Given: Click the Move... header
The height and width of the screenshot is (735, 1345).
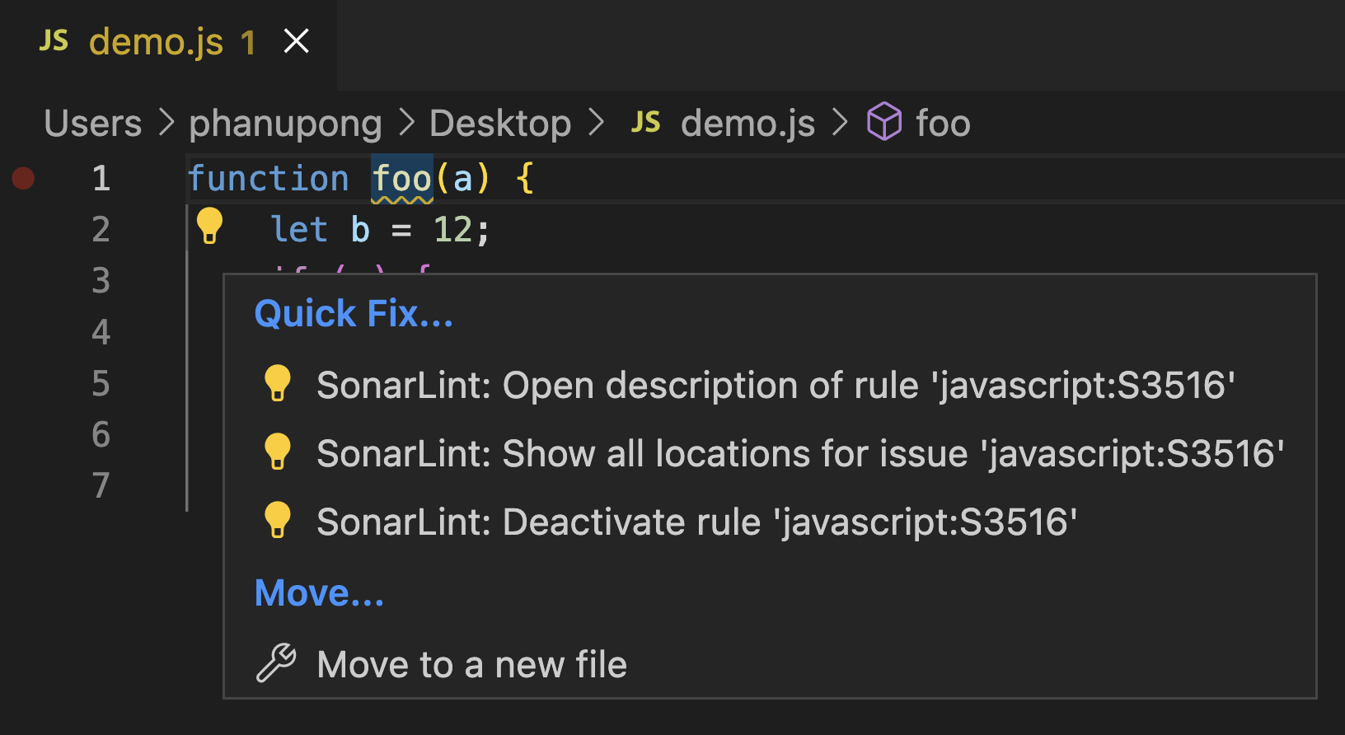Looking at the screenshot, I should point(319,593).
